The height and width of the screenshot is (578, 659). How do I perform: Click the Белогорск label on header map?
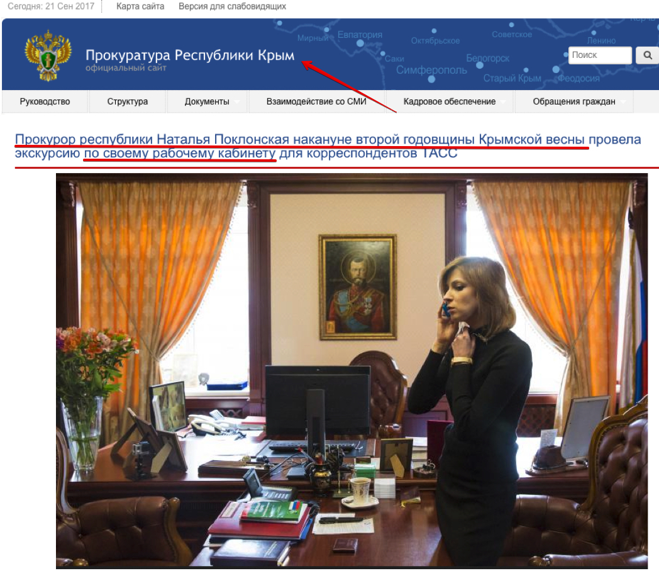pos(487,58)
